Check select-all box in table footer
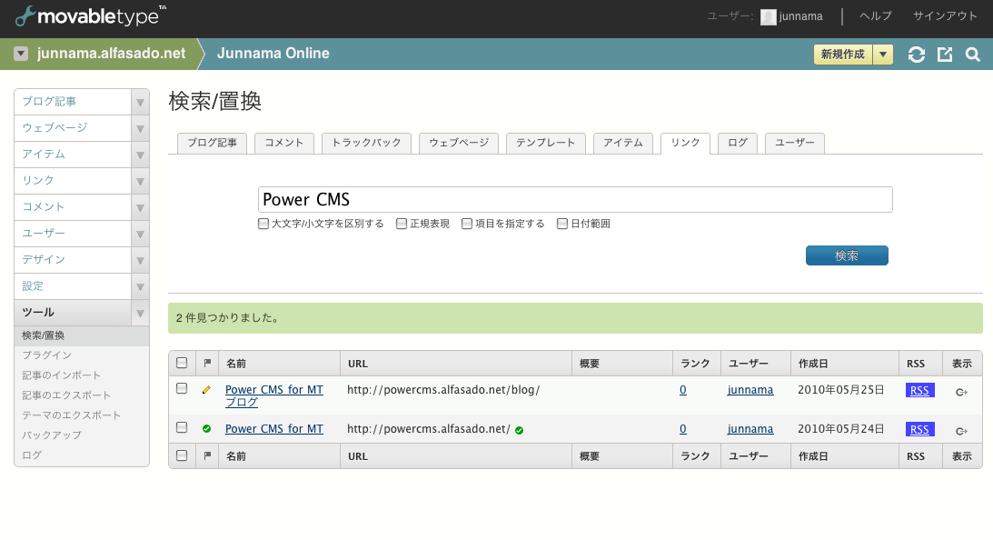The width and height of the screenshot is (993, 540). (x=182, y=455)
